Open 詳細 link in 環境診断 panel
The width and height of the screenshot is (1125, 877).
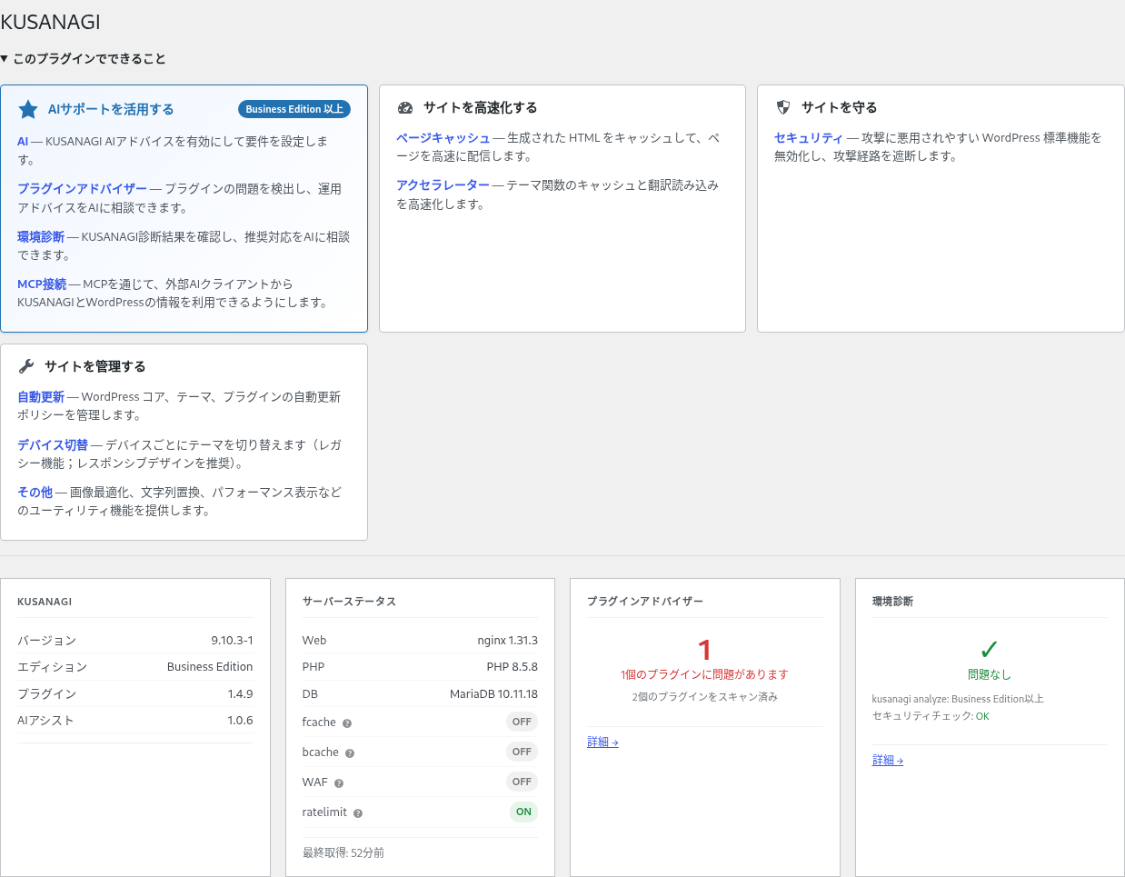pos(888,761)
